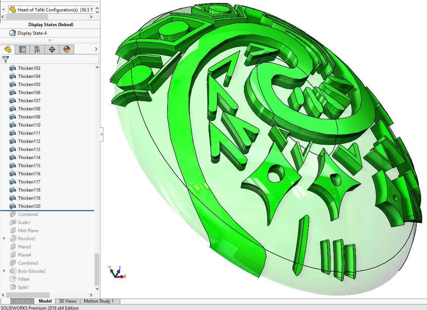Open the FeatureManager Design Tree tab
427x310 pixels.
(8, 49)
